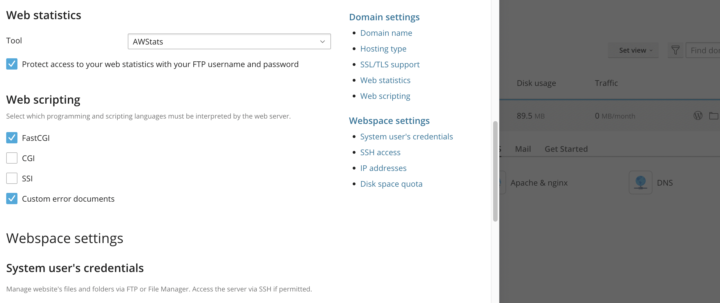Screen dimensions: 720x303
Task: Open the System user's credentials link
Action: click(406, 136)
